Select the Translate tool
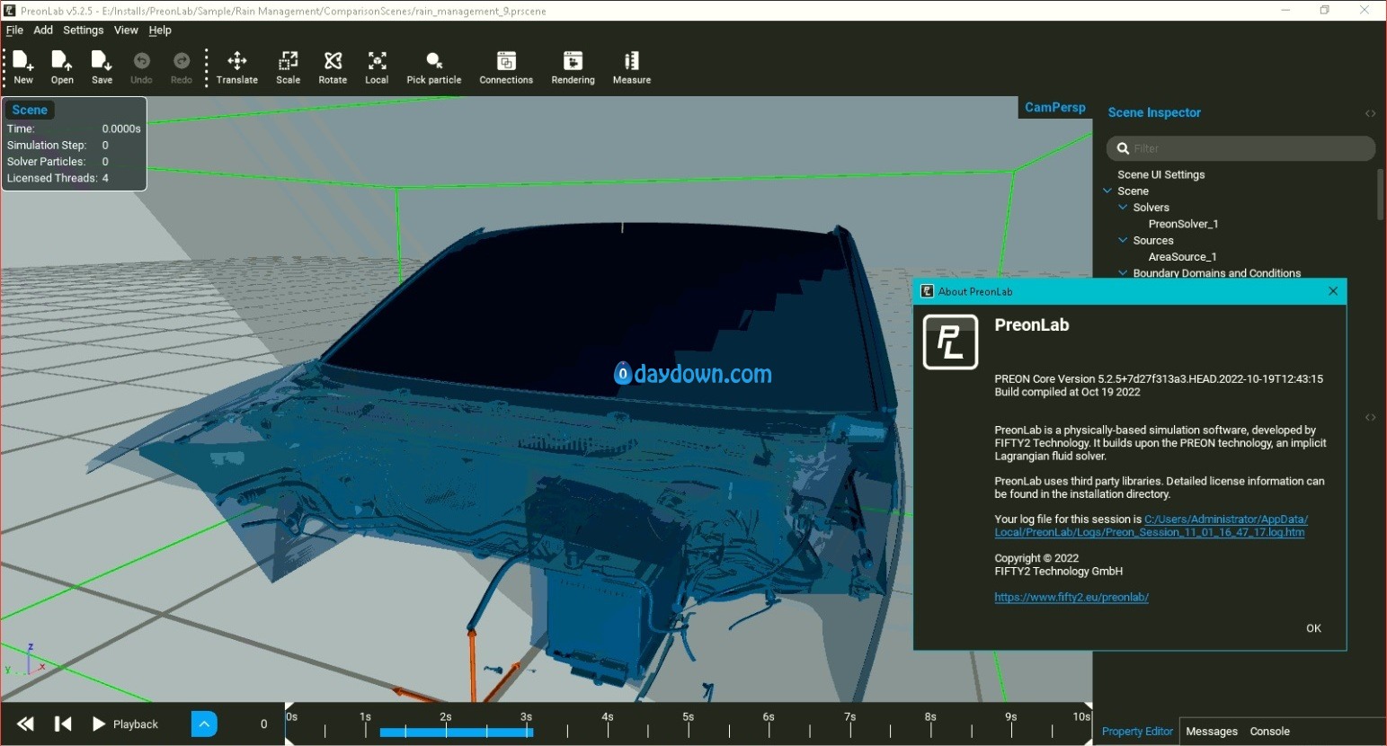 coord(237,67)
